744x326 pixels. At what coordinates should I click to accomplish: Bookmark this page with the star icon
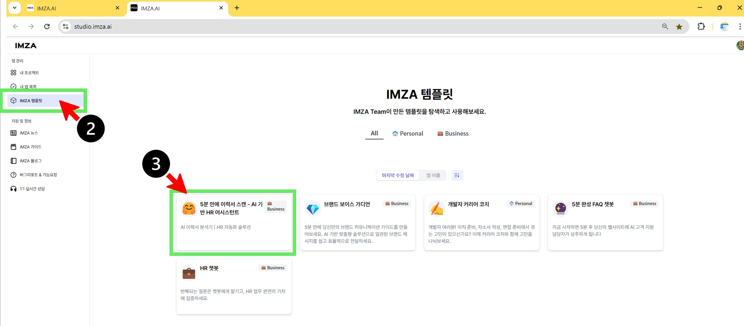pos(679,27)
